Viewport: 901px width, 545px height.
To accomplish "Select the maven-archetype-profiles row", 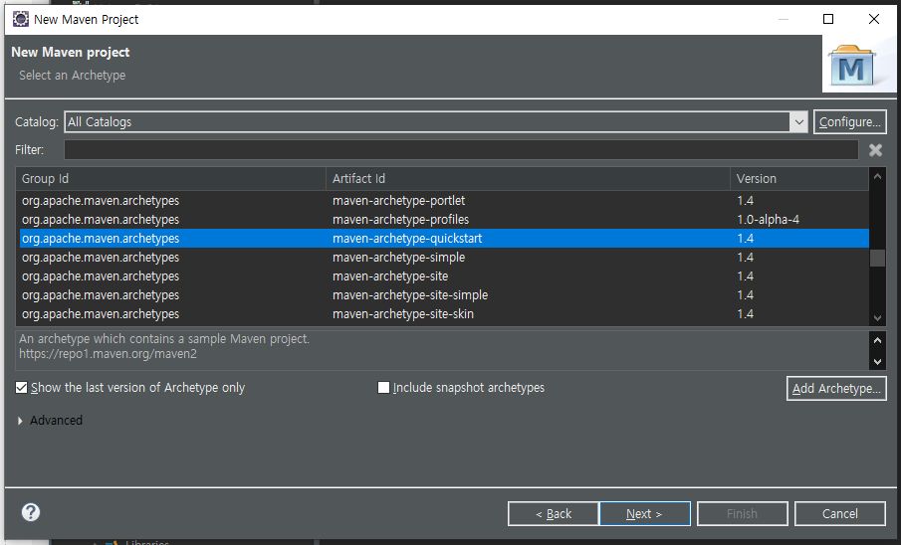I will point(443,220).
